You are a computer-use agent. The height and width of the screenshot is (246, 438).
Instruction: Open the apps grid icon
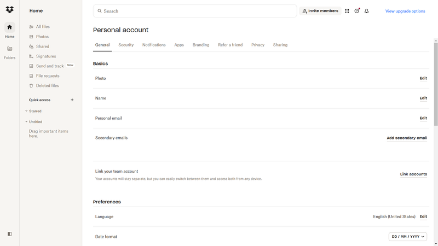pos(347,11)
